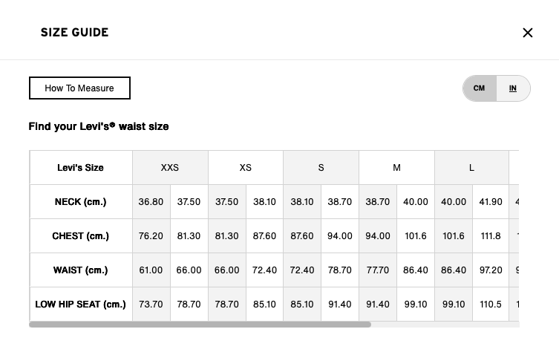Screen dimensions: 559x355
Task: Click the horizontal table scrollbar thumb
Action: [x=200, y=325]
